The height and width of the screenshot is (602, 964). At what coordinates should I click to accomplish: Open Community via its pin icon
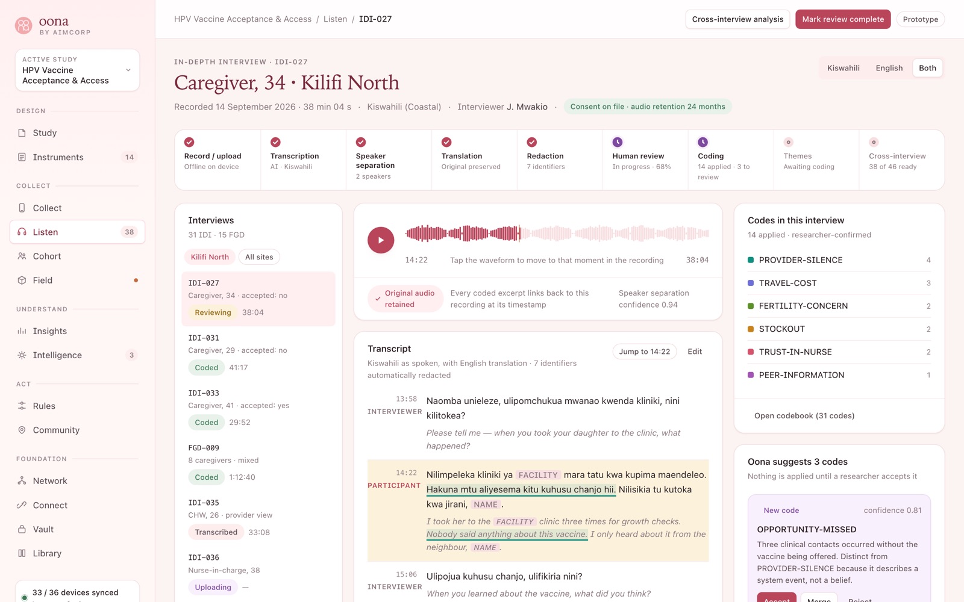coord(22,430)
